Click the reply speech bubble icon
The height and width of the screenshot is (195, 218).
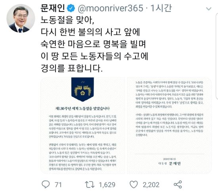pyautogui.click(x=46, y=184)
